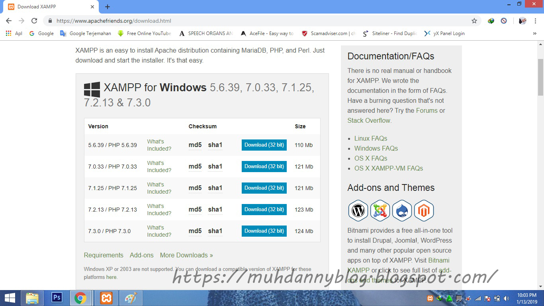Image resolution: width=544 pixels, height=306 pixels.
Task: Open the SPEECH ORGANS bookmark
Action: (x=206, y=33)
